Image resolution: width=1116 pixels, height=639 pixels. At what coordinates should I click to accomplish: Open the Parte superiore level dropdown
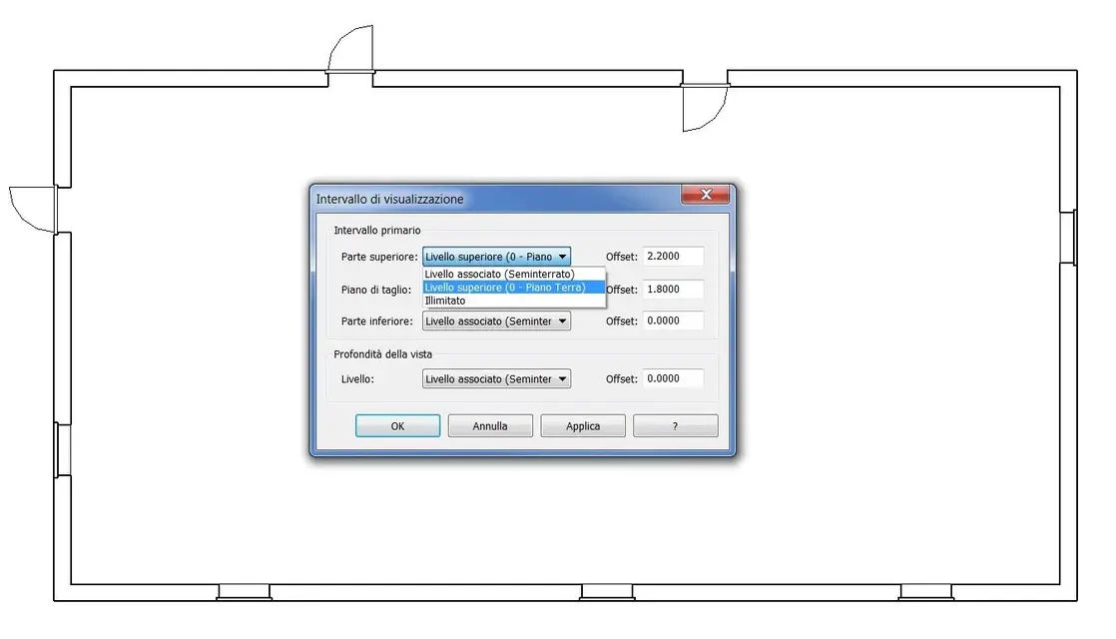[x=496, y=257]
